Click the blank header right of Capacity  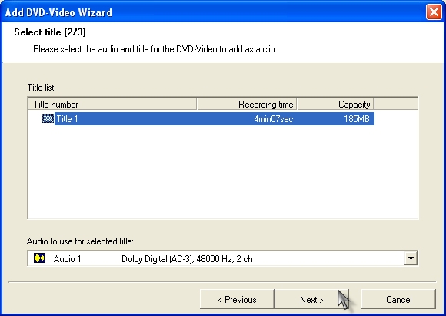point(396,105)
